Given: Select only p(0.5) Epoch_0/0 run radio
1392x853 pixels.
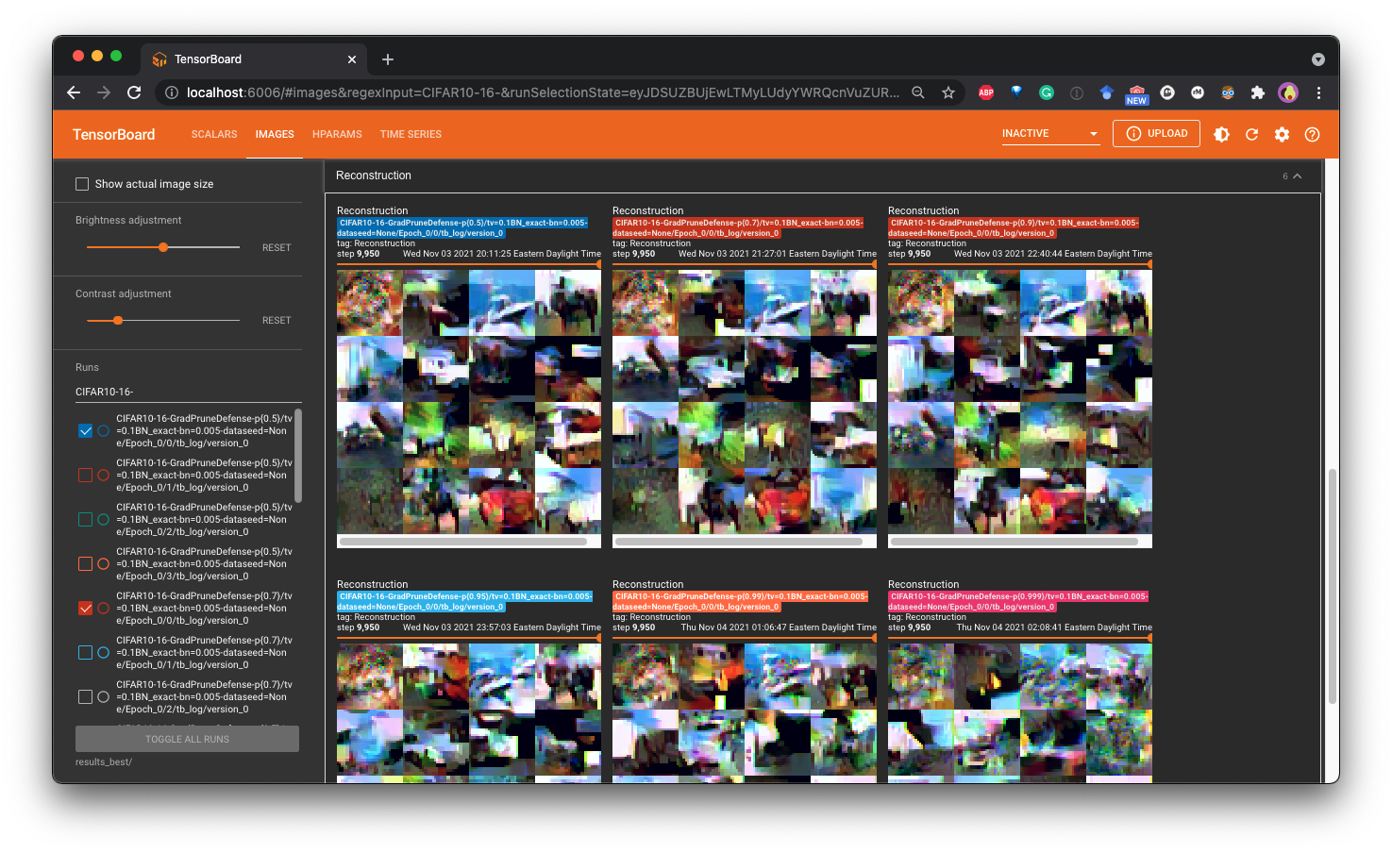Looking at the screenshot, I should (x=104, y=430).
